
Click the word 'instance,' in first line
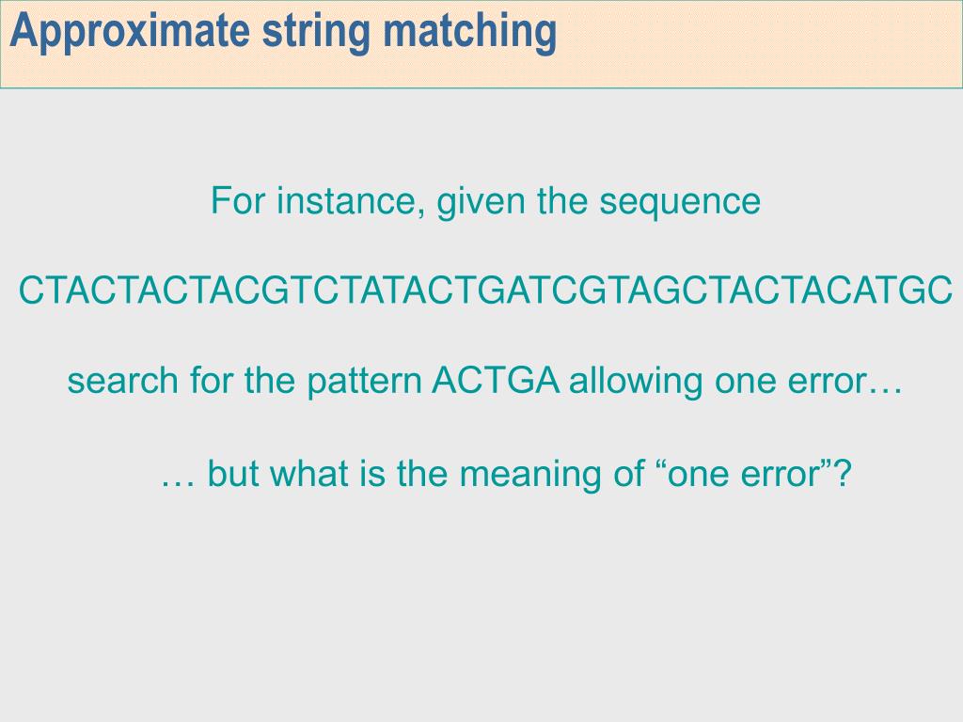pos(350,201)
